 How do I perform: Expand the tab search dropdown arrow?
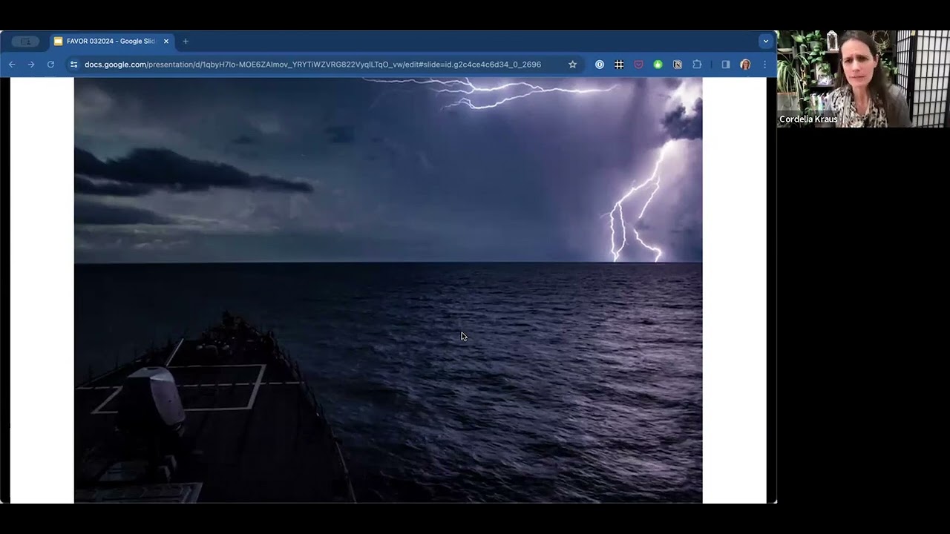766,42
